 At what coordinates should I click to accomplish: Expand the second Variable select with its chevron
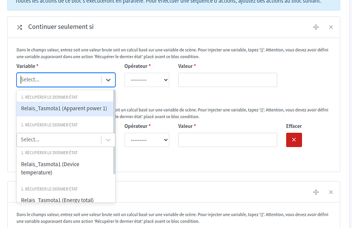[x=108, y=140]
